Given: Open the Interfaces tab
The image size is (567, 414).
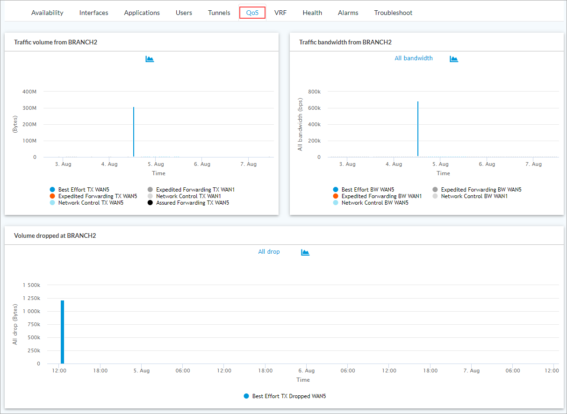Looking at the screenshot, I should [x=93, y=13].
